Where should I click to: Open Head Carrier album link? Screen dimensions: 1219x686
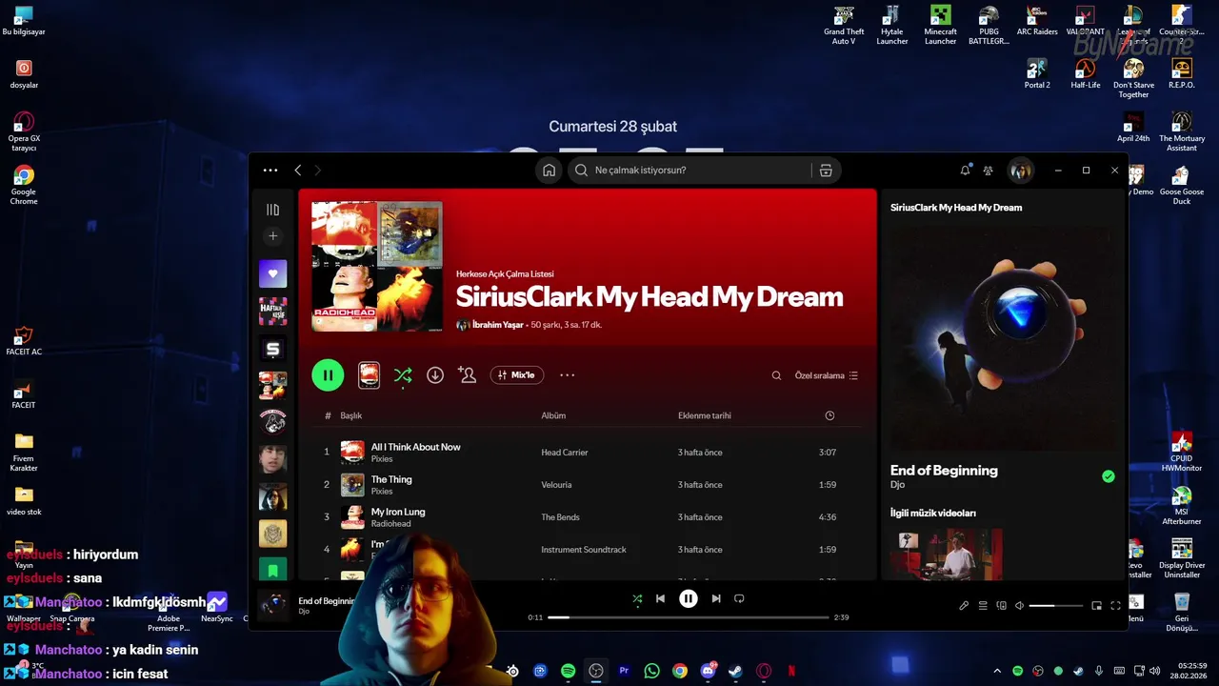565,453
